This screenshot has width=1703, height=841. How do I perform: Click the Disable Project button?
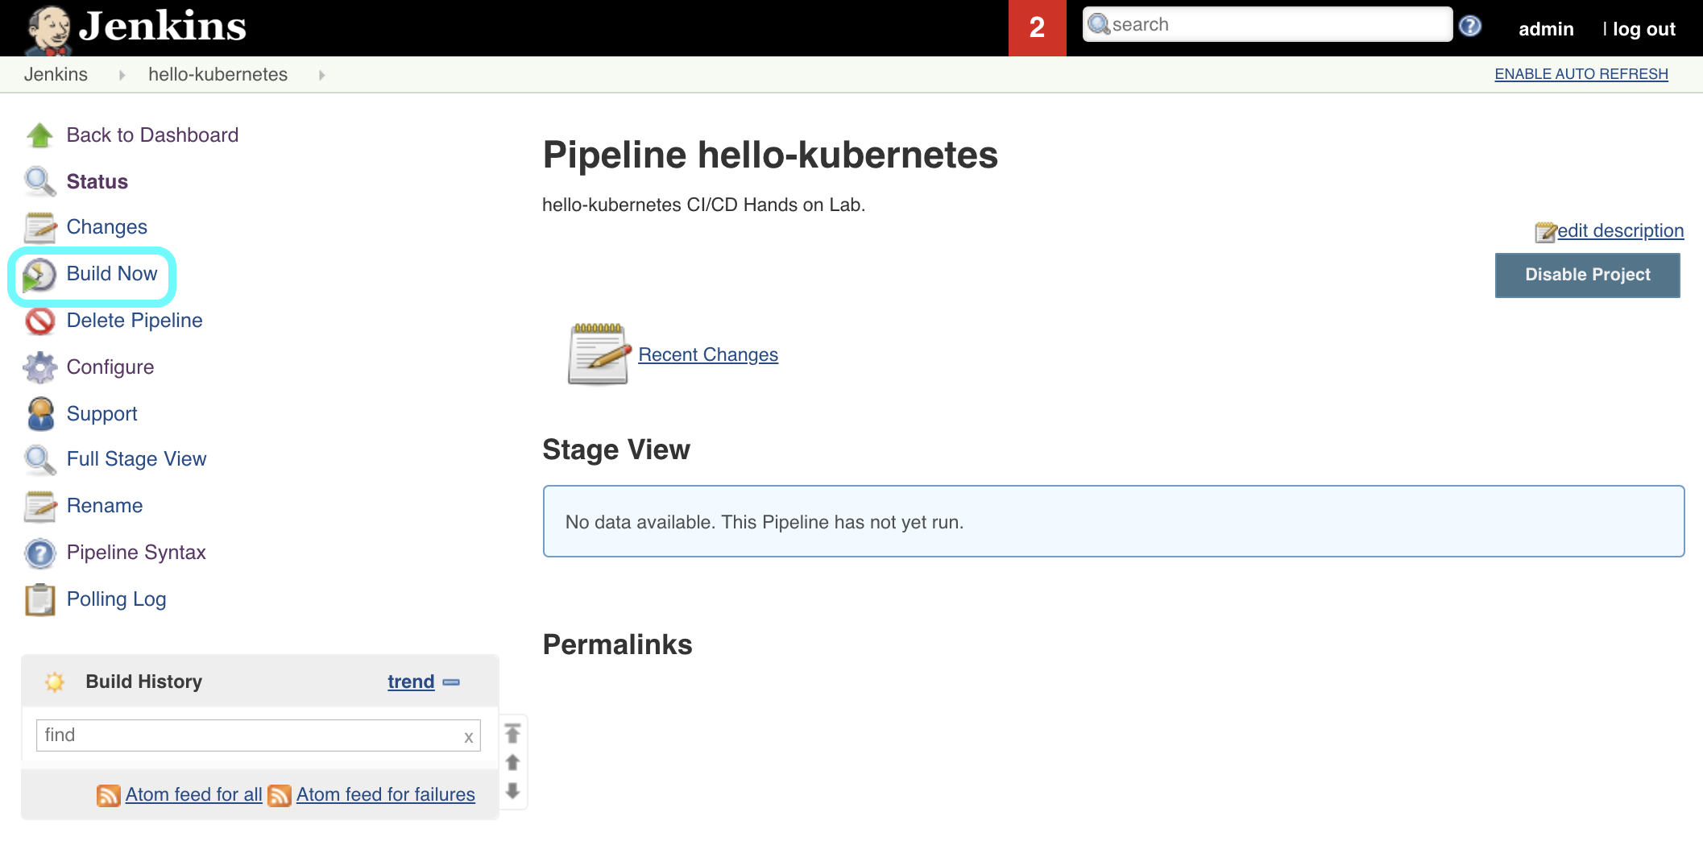click(x=1588, y=275)
